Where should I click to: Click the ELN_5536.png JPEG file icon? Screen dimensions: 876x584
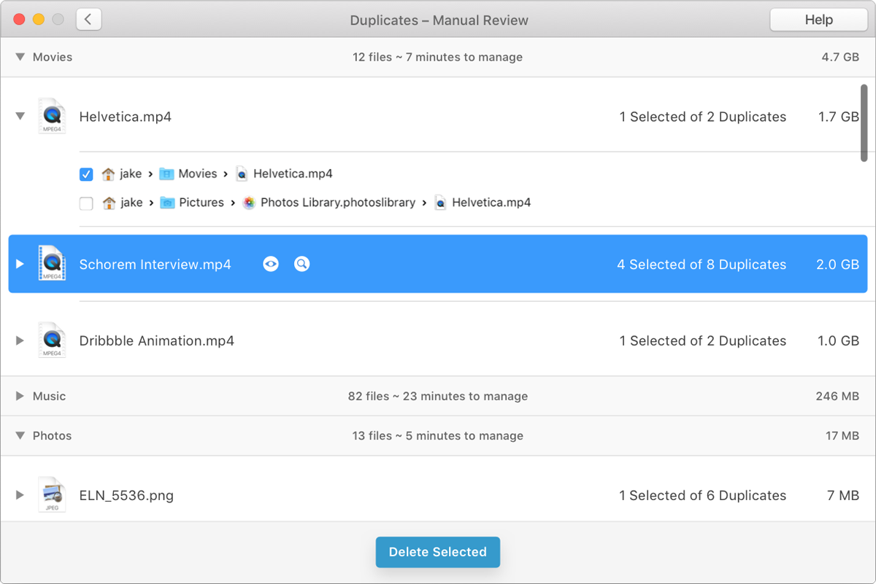(x=52, y=495)
